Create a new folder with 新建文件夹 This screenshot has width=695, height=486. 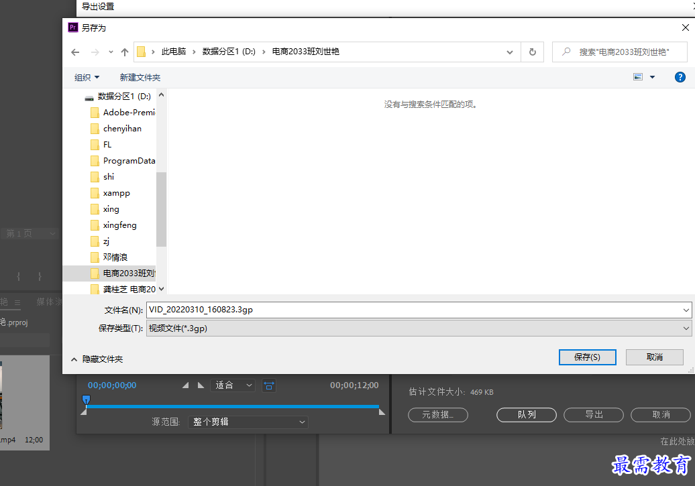point(140,78)
